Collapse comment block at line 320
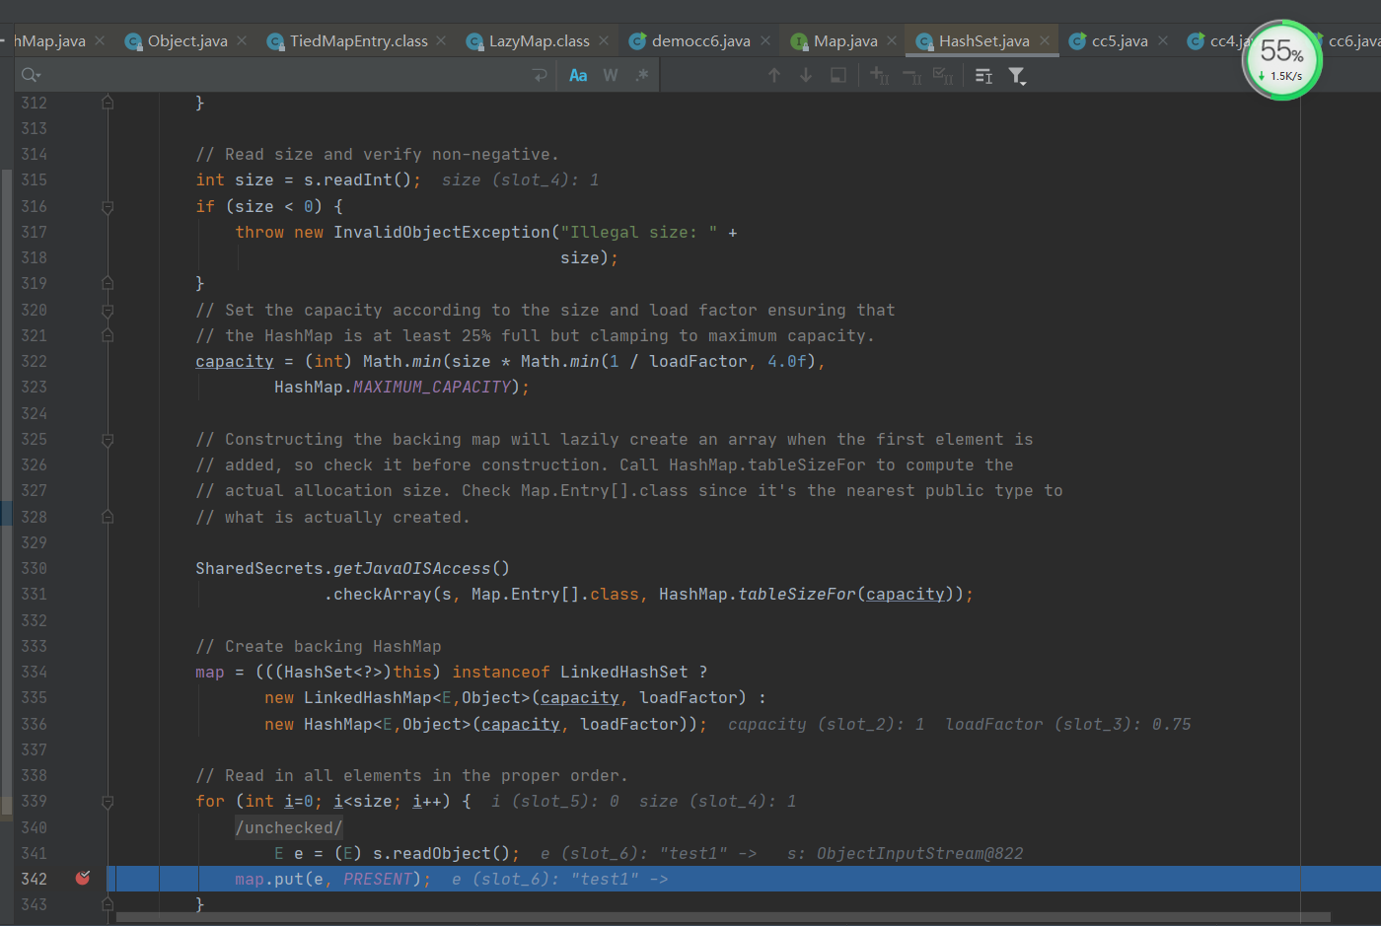Screen dimensions: 1381x926 click(x=108, y=310)
